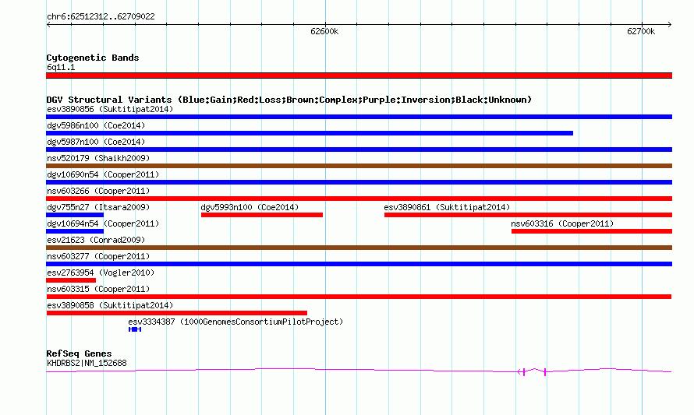Open variant label nsv603316 (Cooper2011)
694x415 pixels.
562,223
